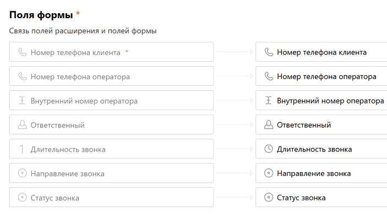Click arrow connecting Ответственный fields
Image resolution: width=387 pixels, height=214 pixels.
click(235, 124)
